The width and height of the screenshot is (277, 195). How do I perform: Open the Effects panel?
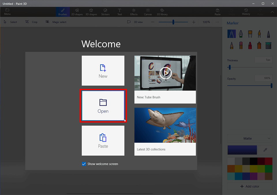coord(134,12)
